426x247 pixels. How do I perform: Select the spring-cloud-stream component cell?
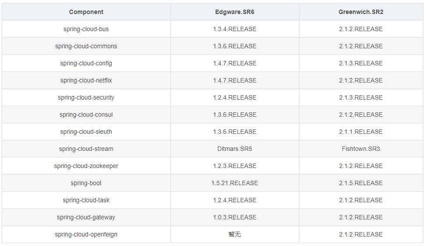pos(86,149)
